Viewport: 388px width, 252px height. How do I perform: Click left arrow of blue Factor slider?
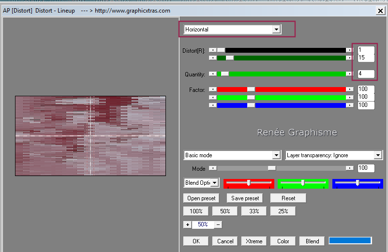click(213, 105)
